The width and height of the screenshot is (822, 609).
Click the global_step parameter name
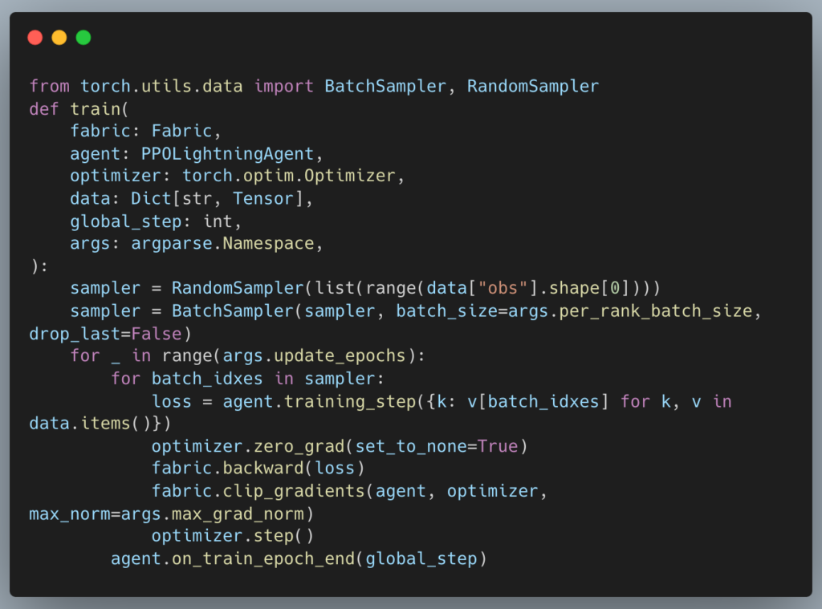[x=126, y=221]
